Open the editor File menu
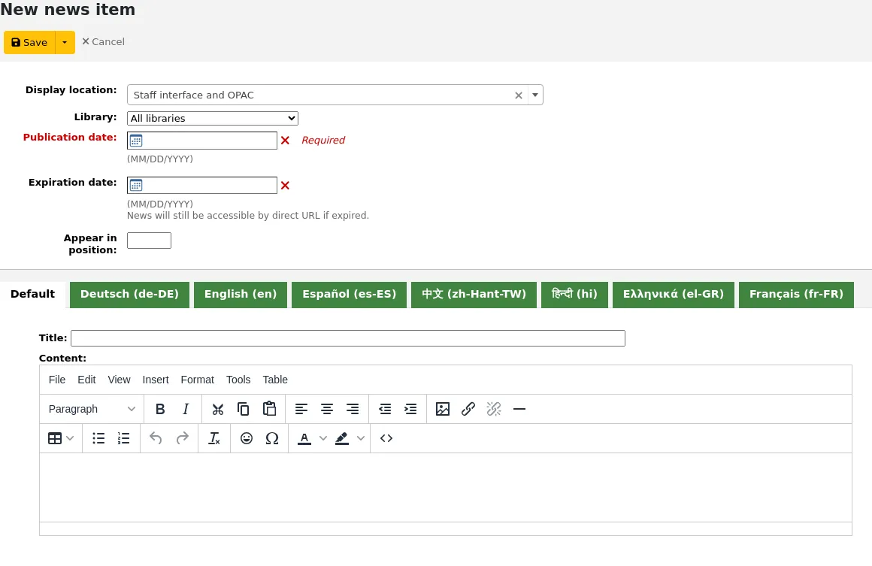 click(x=56, y=380)
